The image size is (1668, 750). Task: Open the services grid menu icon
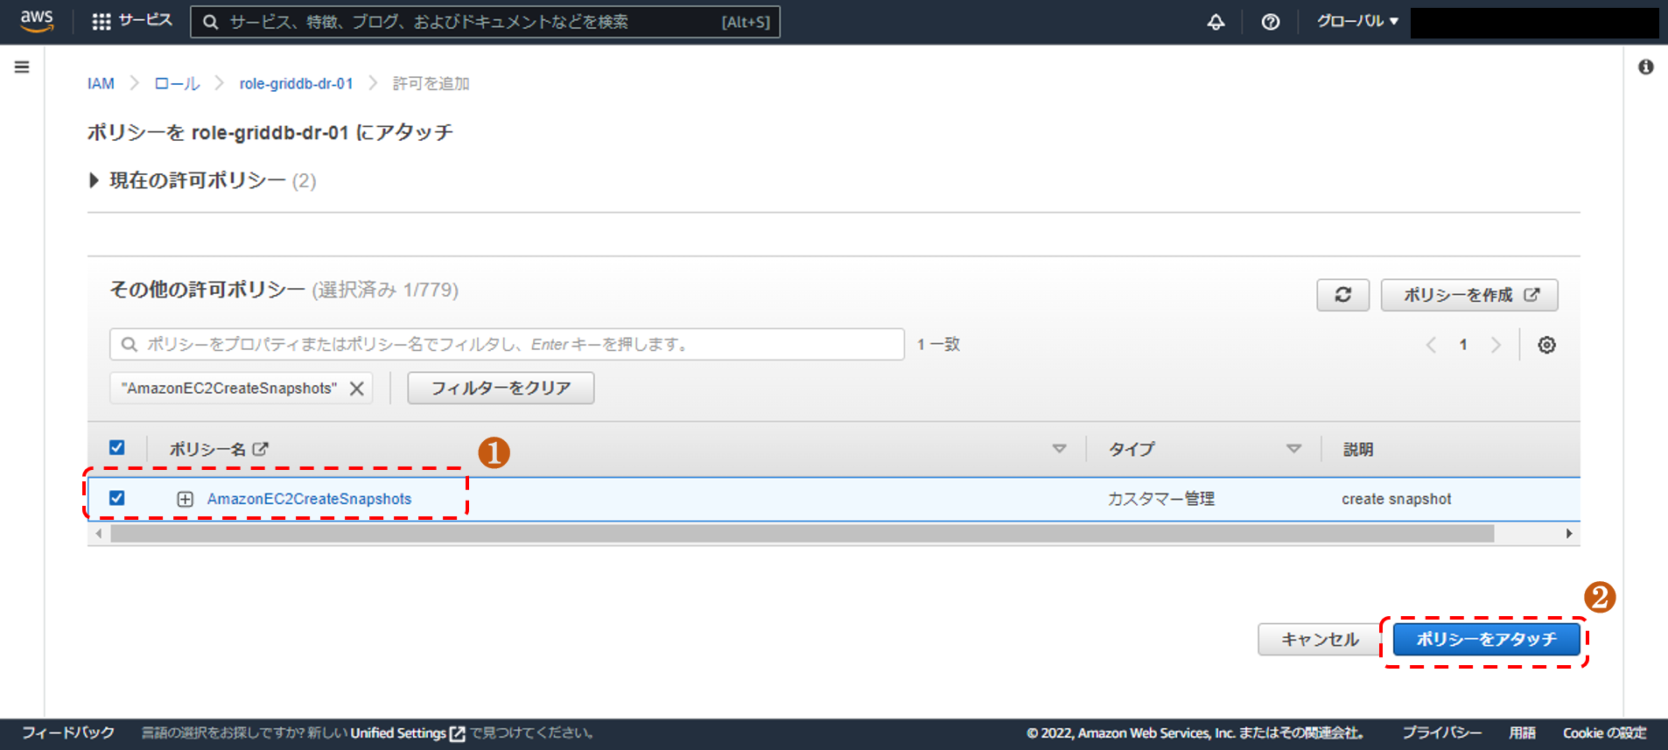click(102, 22)
